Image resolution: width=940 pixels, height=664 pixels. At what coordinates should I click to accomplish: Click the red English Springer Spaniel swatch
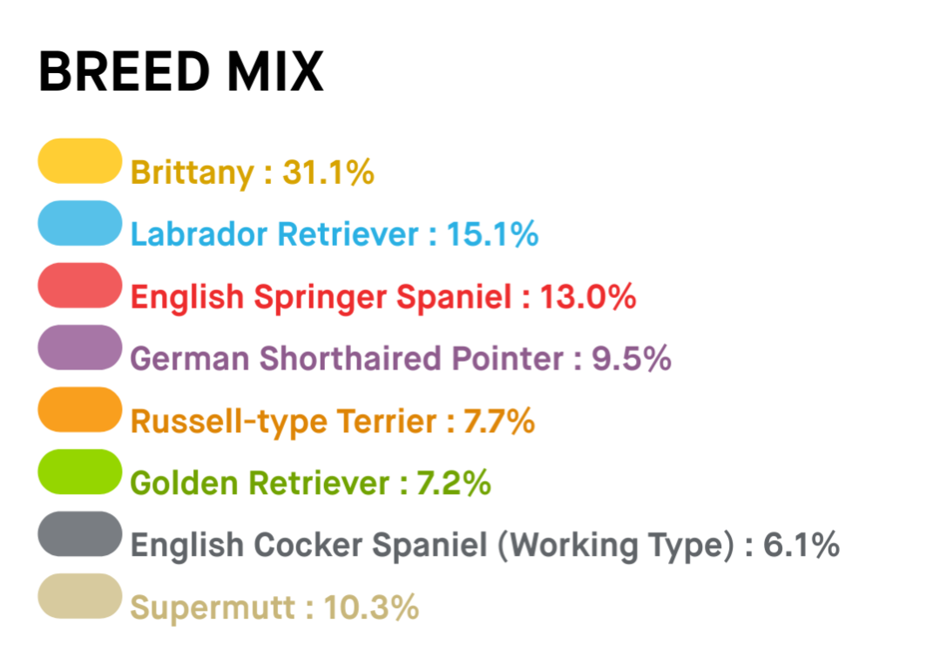click(x=79, y=285)
